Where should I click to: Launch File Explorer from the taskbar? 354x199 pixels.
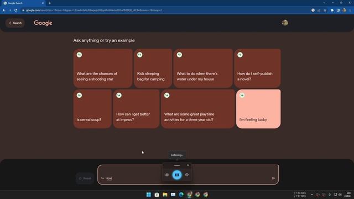(x=165, y=195)
